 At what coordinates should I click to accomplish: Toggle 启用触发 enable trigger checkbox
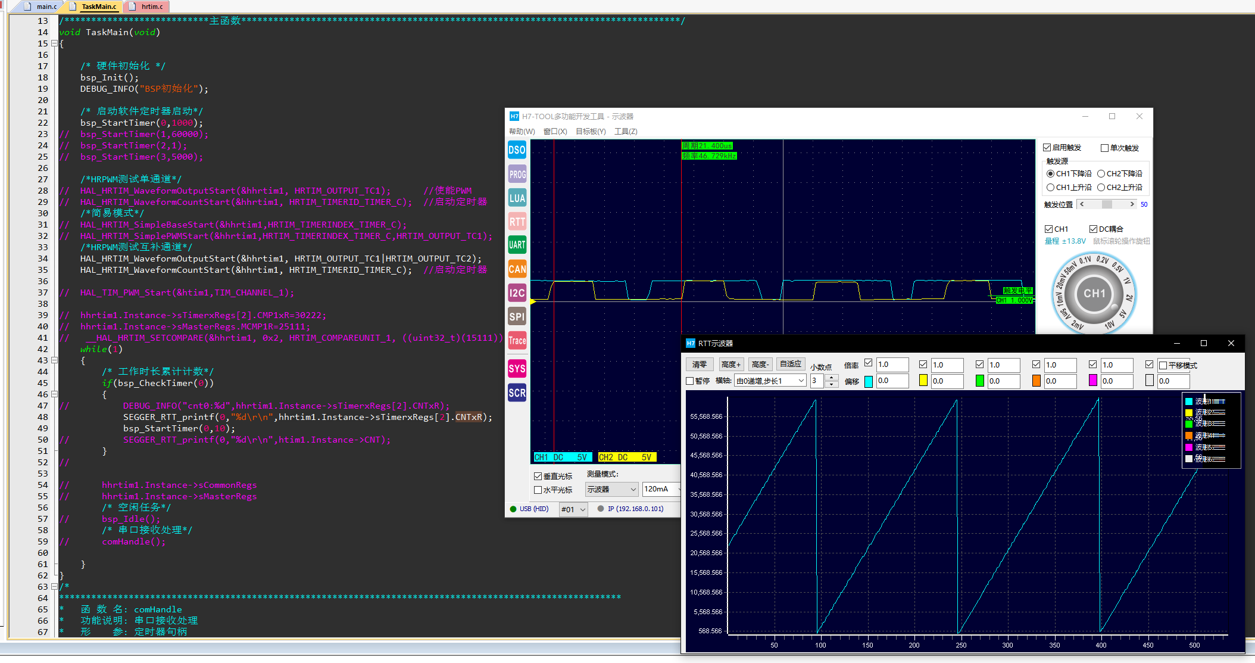[x=1047, y=148]
